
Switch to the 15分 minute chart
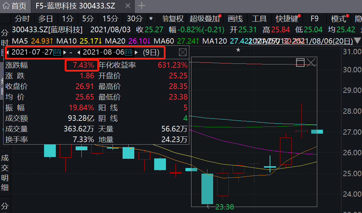click(110, 19)
